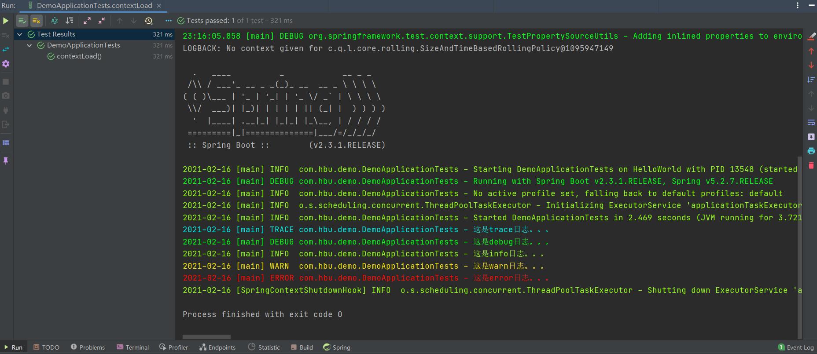Select Test Results tree row
This screenshot has width=817, height=354.
point(95,34)
